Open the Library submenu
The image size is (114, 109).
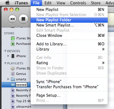coord(69,49)
